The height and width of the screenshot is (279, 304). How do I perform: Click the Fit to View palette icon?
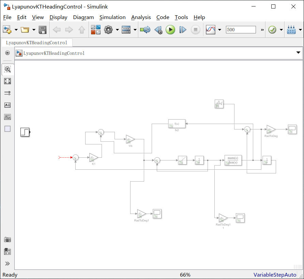click(x=7, y=81)
